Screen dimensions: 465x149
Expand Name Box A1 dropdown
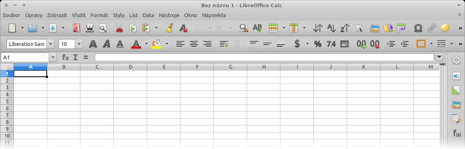click(x=53, y=57)
